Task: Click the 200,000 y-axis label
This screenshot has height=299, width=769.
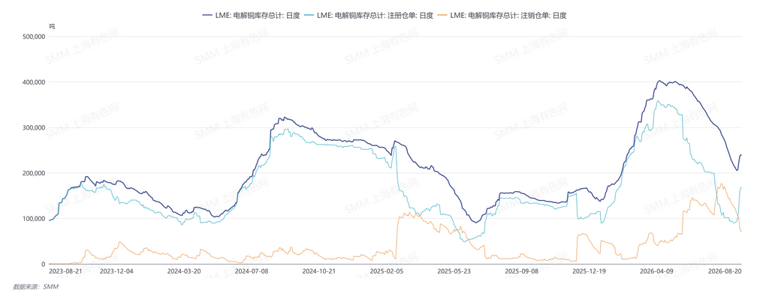Action: pyautogui.click(x=35, y=173)
